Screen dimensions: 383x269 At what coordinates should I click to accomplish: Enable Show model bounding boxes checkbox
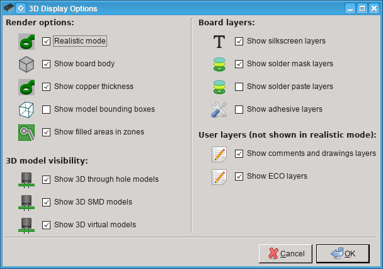[x=46, y=109]
